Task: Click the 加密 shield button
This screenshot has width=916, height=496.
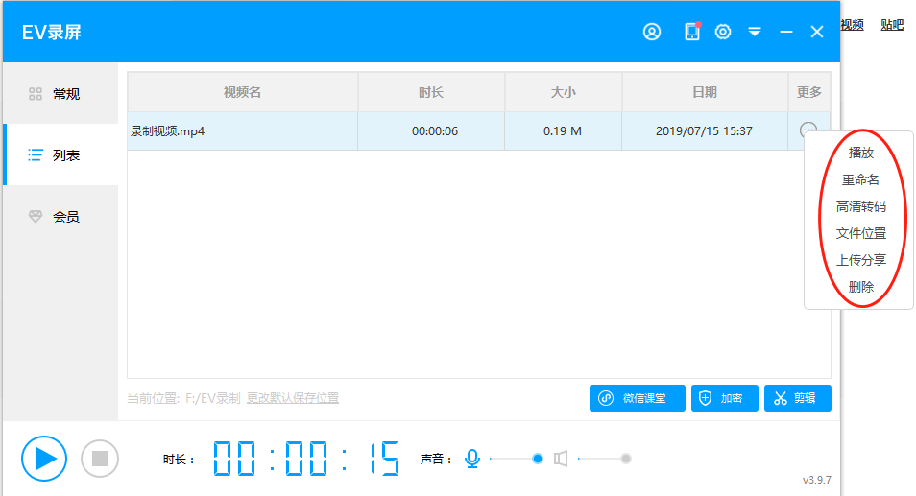Action: (x=724, y=398)
